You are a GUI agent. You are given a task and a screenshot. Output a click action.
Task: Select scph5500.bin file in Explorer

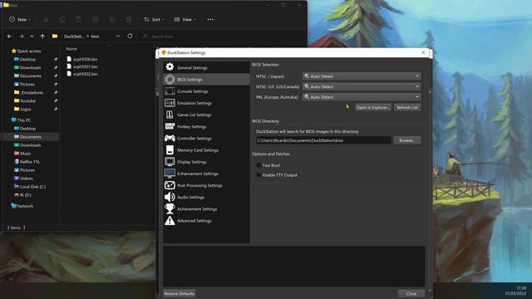[82, 59]
